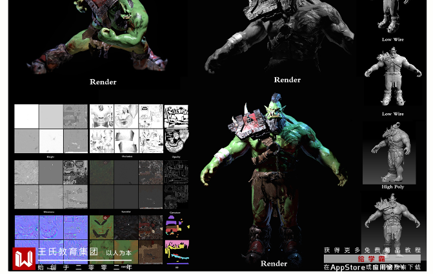The image size is (433, 274).
Task: Click the Render label under the crouching green orc
Action: click(103, 82)
